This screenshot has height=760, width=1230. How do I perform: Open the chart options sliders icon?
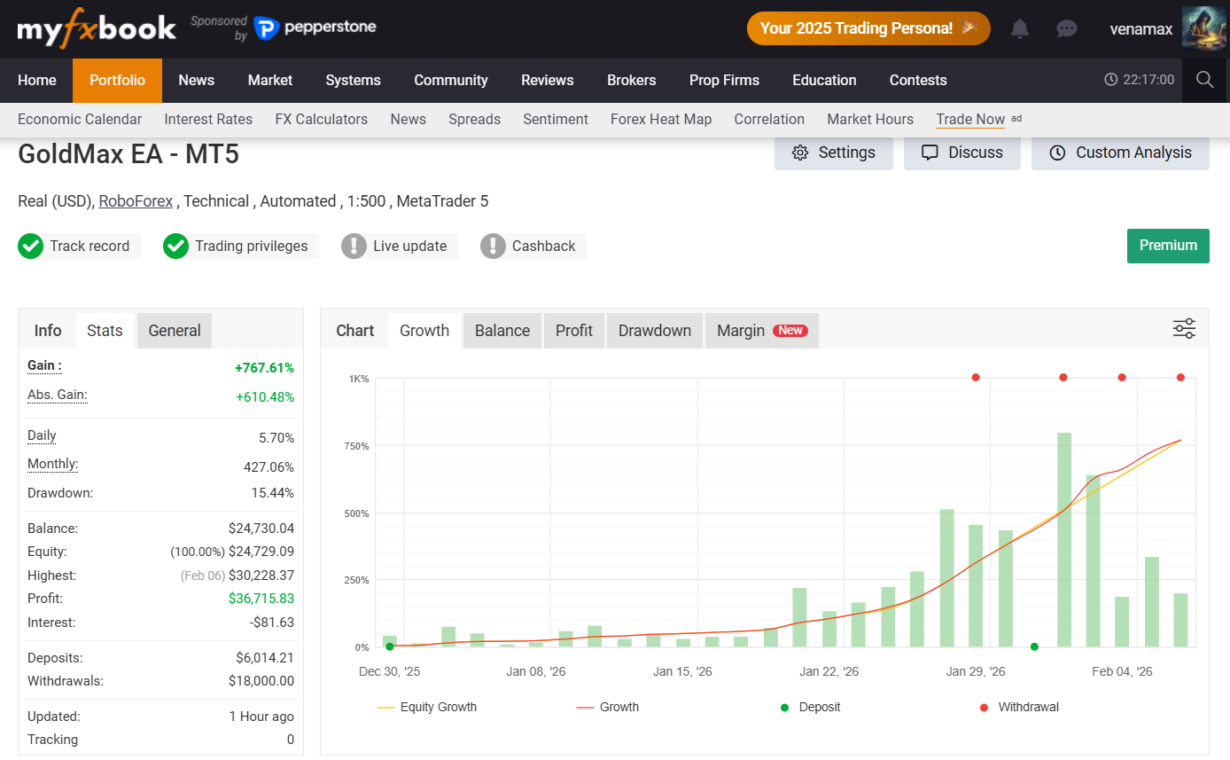click(1184, 329)
